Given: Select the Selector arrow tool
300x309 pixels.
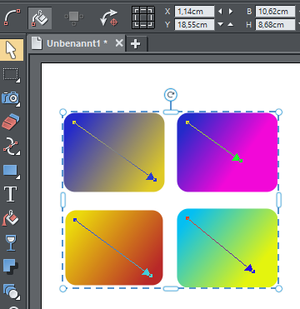Looking at the screenshot, I should (11, 50).
